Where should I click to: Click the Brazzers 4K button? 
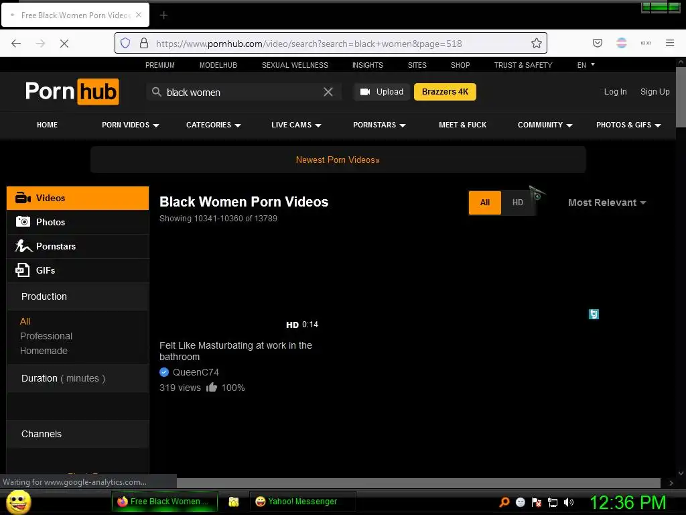445,92
